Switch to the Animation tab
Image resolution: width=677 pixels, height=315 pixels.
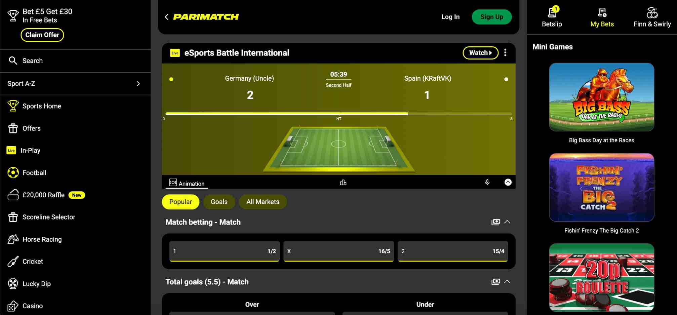[187, 183]
